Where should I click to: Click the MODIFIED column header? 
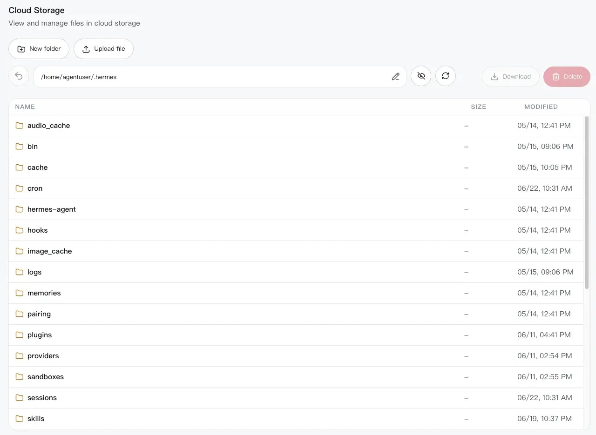541,107
